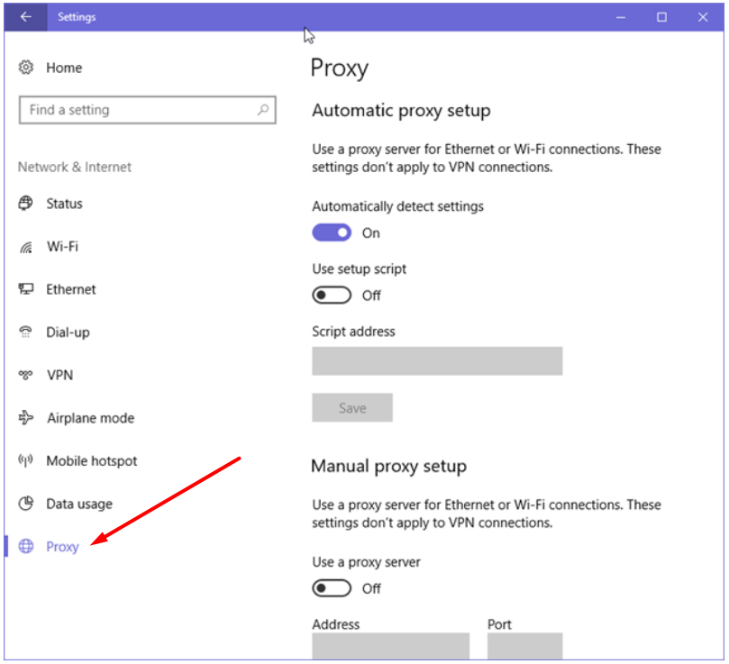Image resolution: width=729 pixels, height=664 pixels.
Task: Turn off Automatically detect settings toggle
Action: [x=332, y=232]
